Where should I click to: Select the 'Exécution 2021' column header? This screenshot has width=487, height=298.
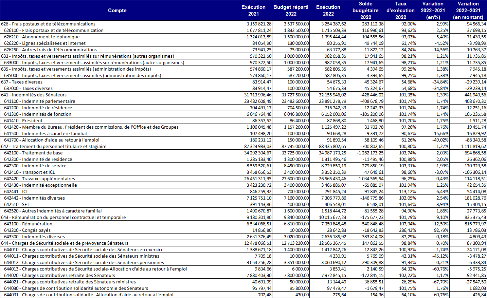pos(253,11)
